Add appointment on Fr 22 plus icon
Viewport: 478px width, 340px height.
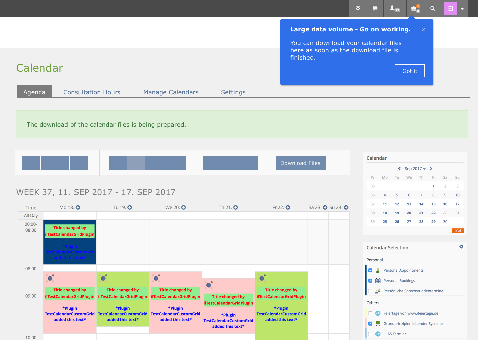pyautogui.click(x=288, y=207)
